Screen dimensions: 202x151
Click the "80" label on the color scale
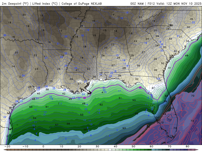point(188,146)
